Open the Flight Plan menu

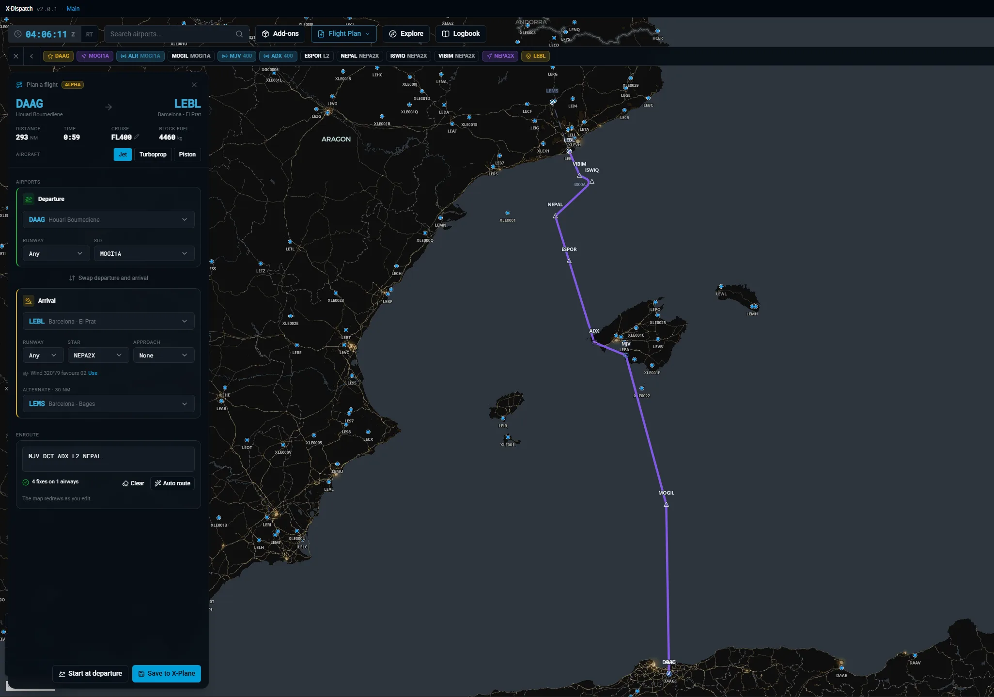click(344, 34)
